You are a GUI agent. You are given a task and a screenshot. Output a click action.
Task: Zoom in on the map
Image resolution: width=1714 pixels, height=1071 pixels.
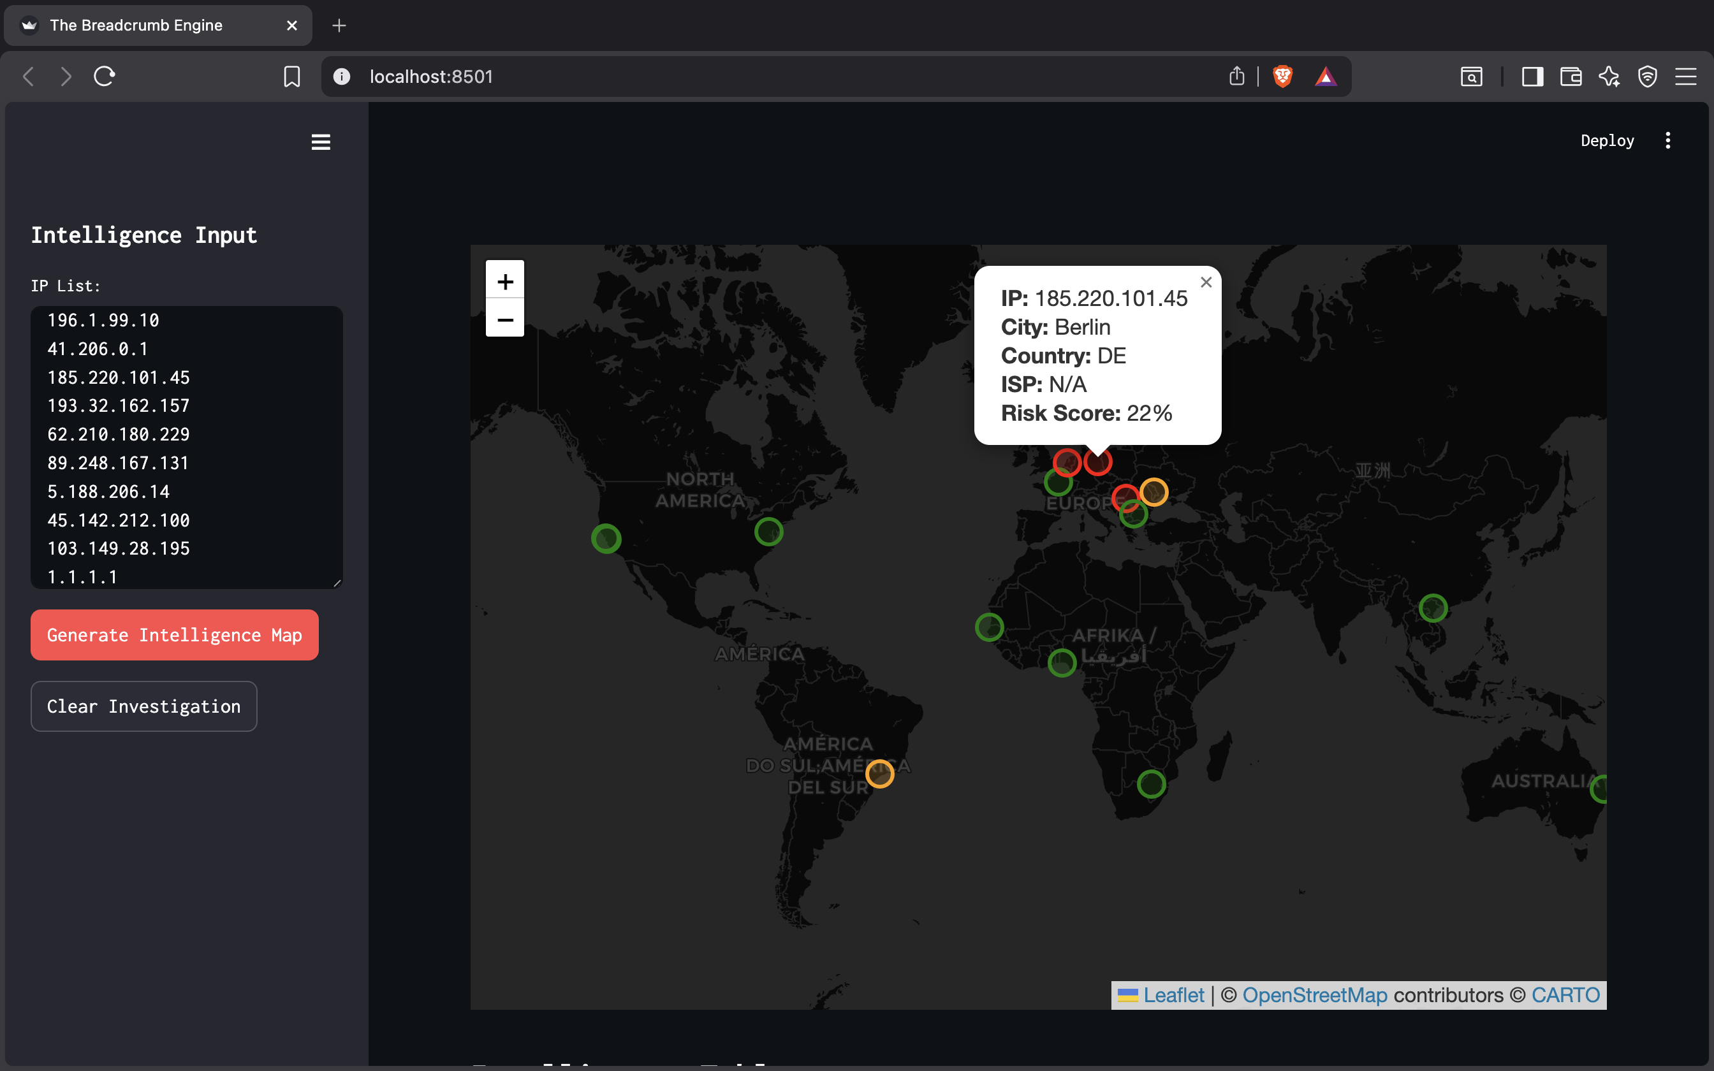505,280
